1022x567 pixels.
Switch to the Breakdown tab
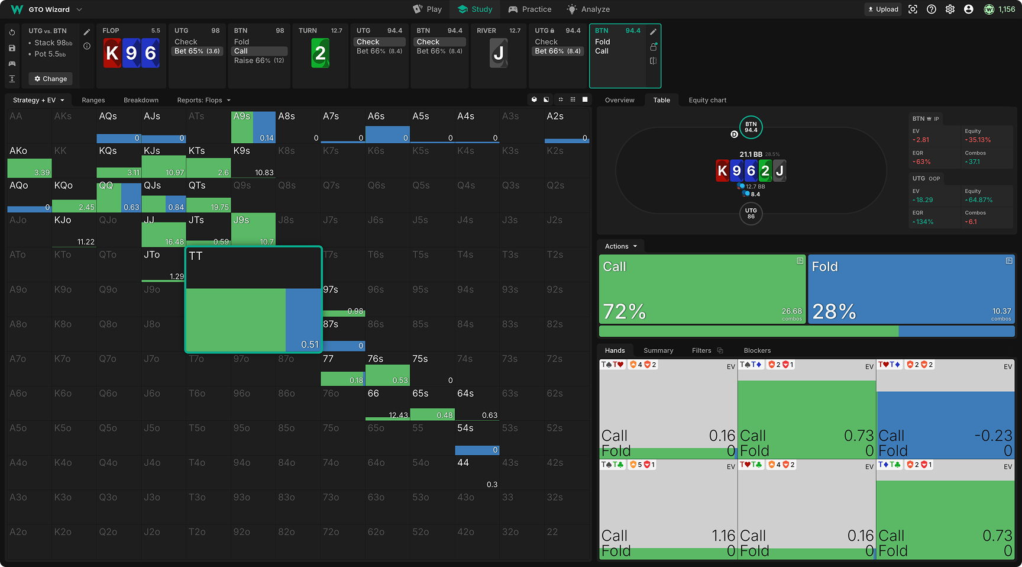click(141, 100)
